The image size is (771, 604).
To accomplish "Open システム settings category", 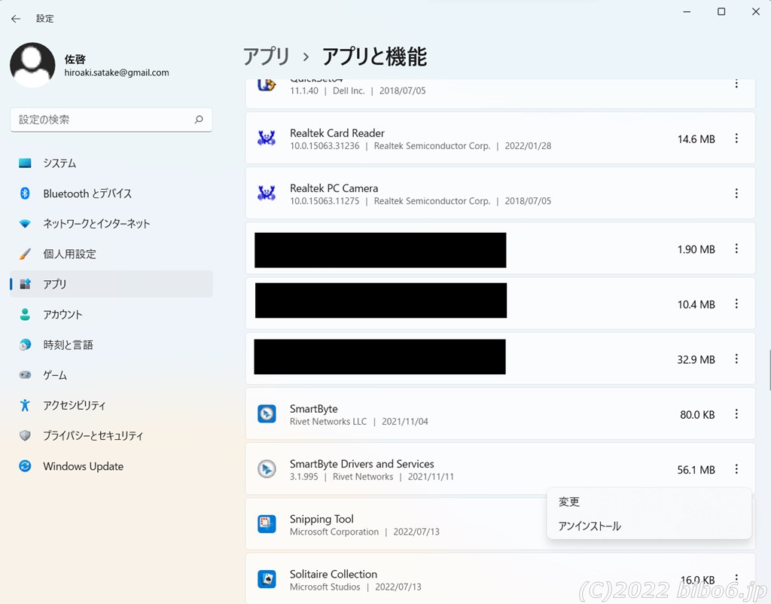I will point(111,163).
